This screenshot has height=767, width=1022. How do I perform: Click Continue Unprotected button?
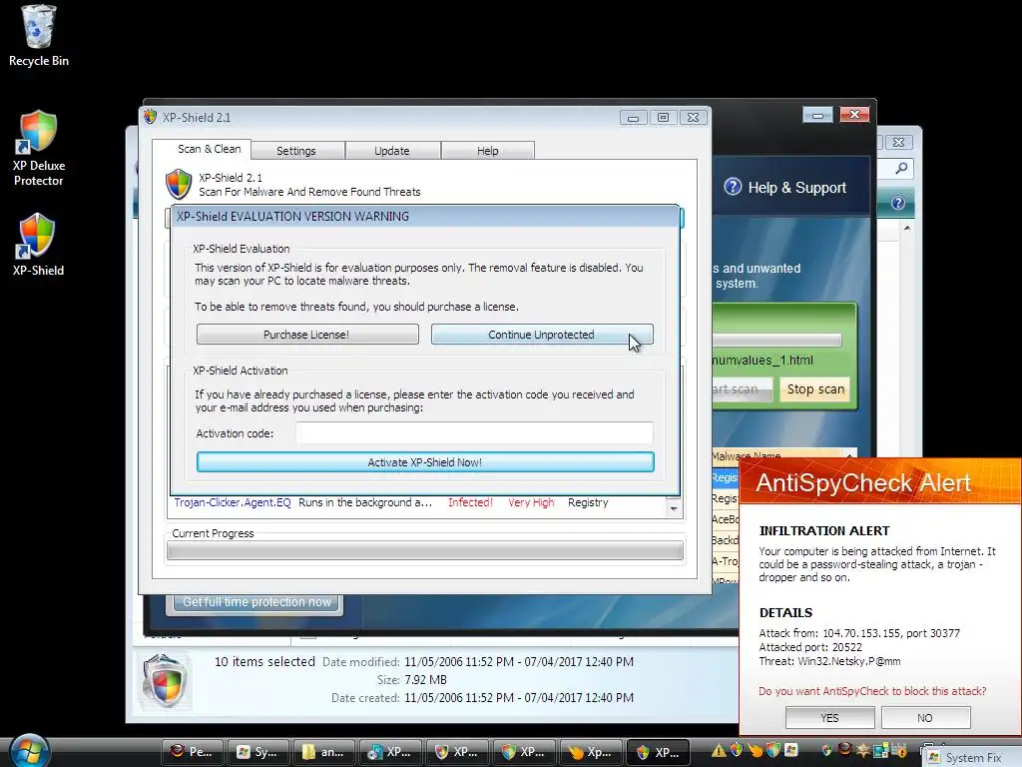[542, 335]
